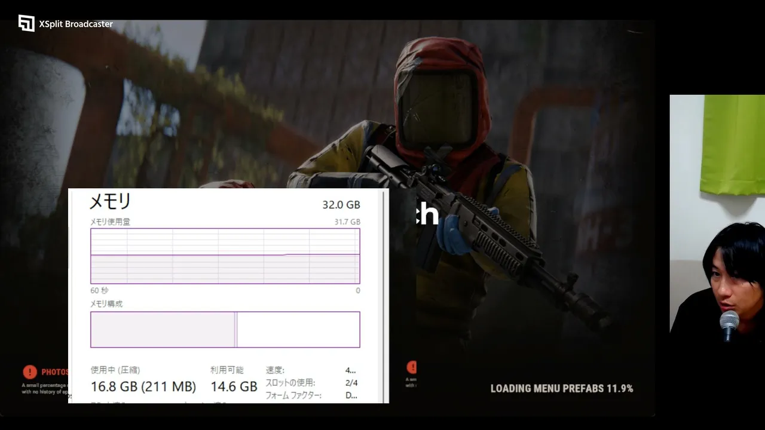Click the 使用中 (圧縮) label

[115, 370]
